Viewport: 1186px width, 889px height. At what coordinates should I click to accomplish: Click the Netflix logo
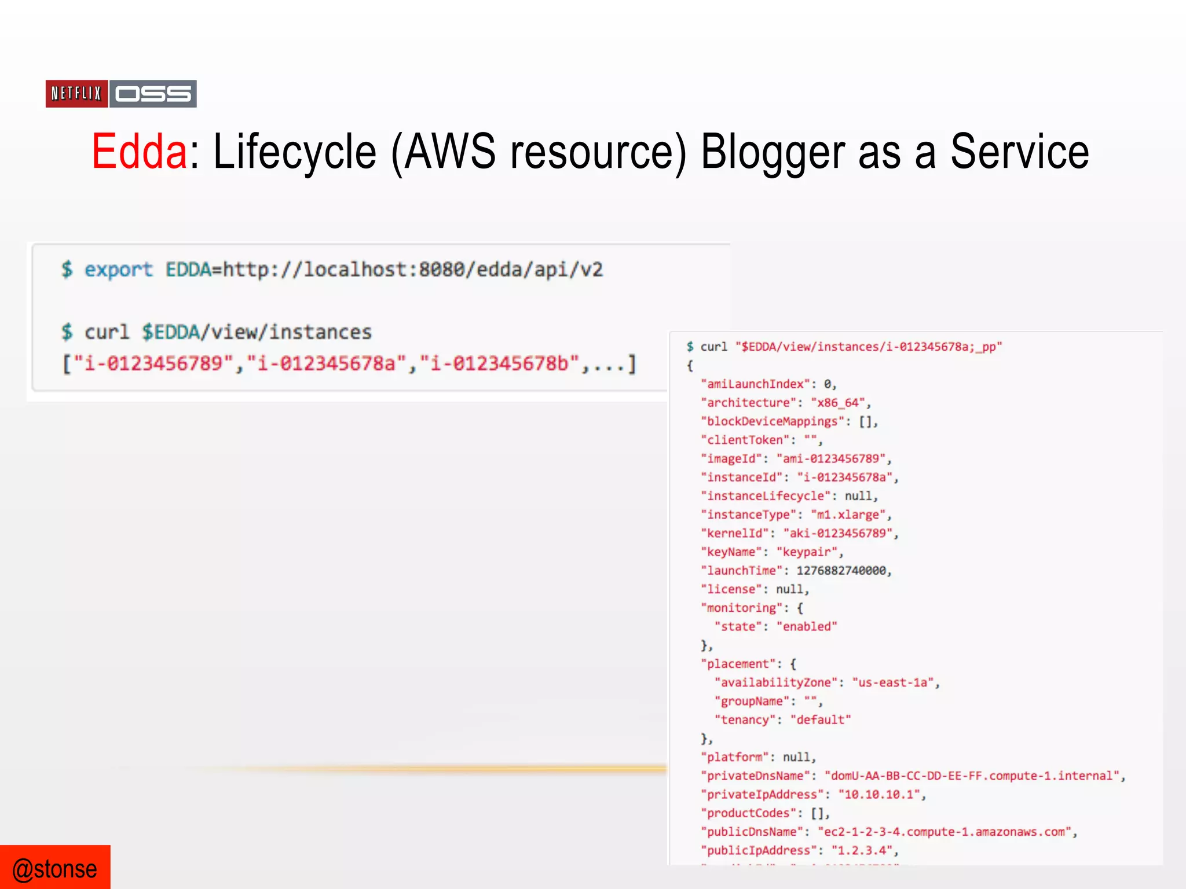tap(76, 94)
